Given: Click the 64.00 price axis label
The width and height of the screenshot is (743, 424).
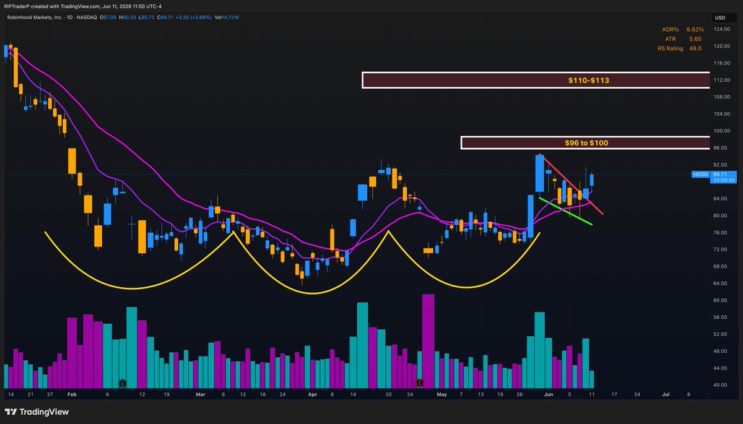Looking at the screenshot, I should click(x=720, y=283).
